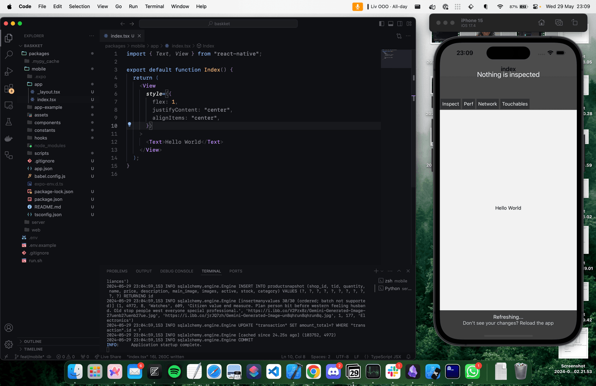Viewport: 596px width, 386px height.
Task: Open the Extensions view with badge
Action: click(8, 88)
